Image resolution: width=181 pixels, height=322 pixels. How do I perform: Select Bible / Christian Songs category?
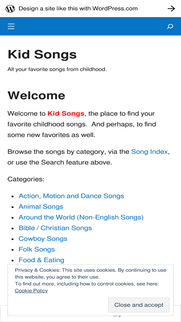pos(55,228)
